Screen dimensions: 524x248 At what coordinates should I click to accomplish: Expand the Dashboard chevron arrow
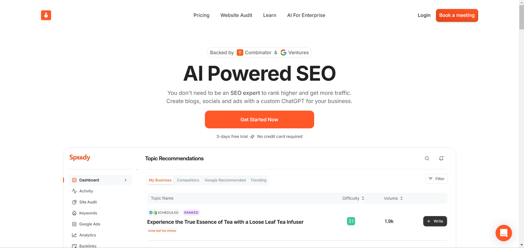pos(125,180)
